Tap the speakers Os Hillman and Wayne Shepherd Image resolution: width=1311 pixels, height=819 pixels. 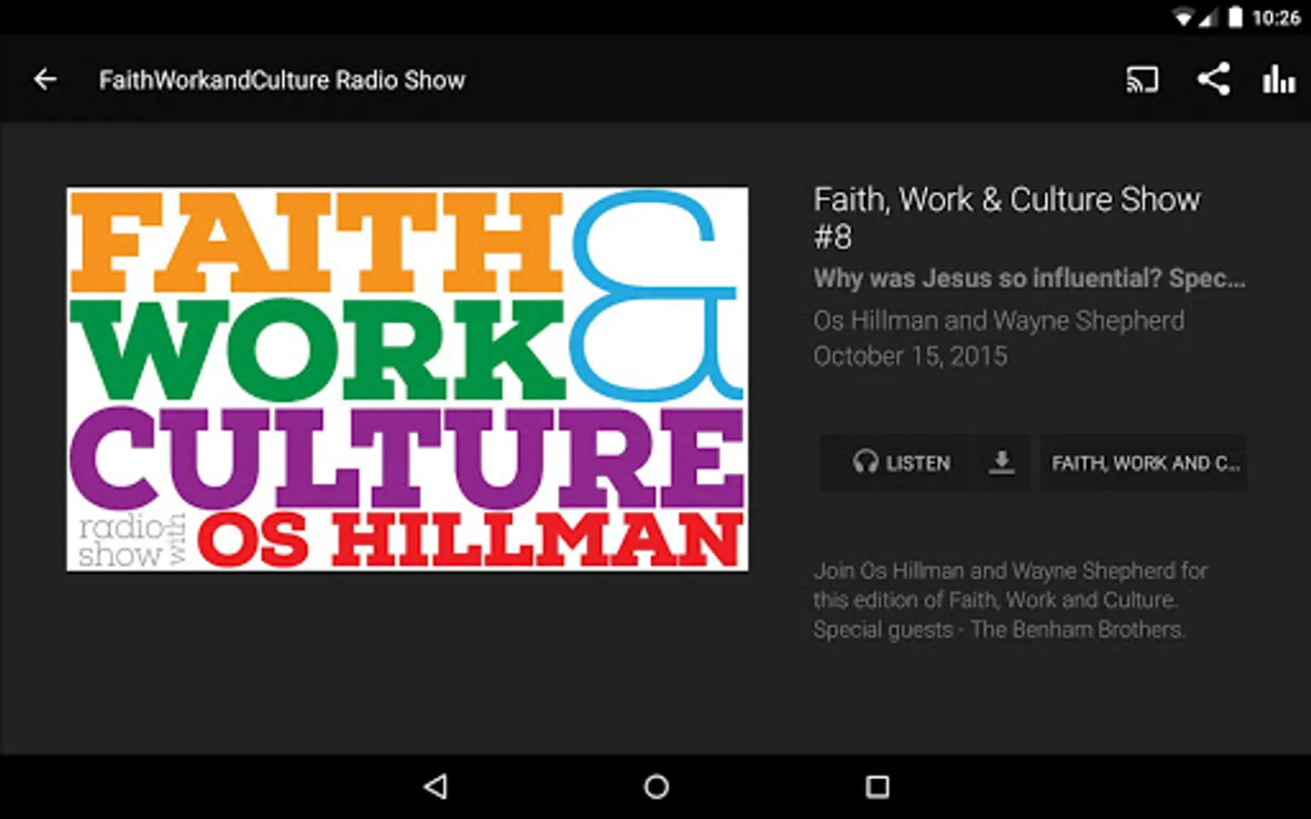pos(999,320)
